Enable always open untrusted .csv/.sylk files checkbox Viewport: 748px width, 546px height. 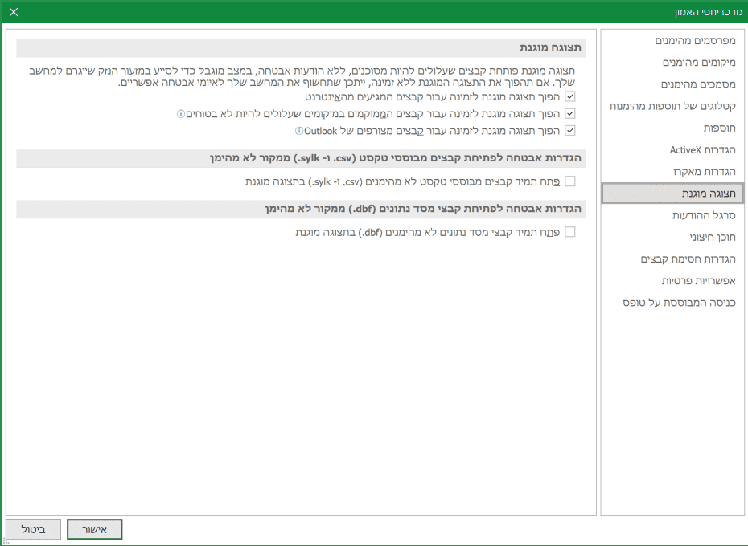570,181
